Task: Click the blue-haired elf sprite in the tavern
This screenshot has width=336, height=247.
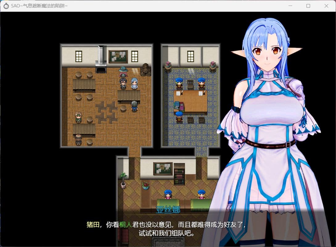Action: coord(134,83)
